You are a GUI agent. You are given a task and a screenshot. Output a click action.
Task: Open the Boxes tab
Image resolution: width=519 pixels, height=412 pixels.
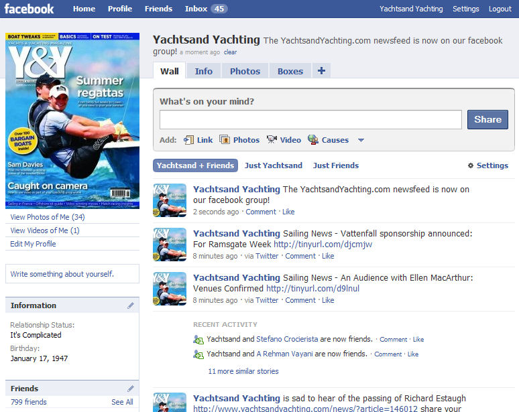[x=290, y=71]
